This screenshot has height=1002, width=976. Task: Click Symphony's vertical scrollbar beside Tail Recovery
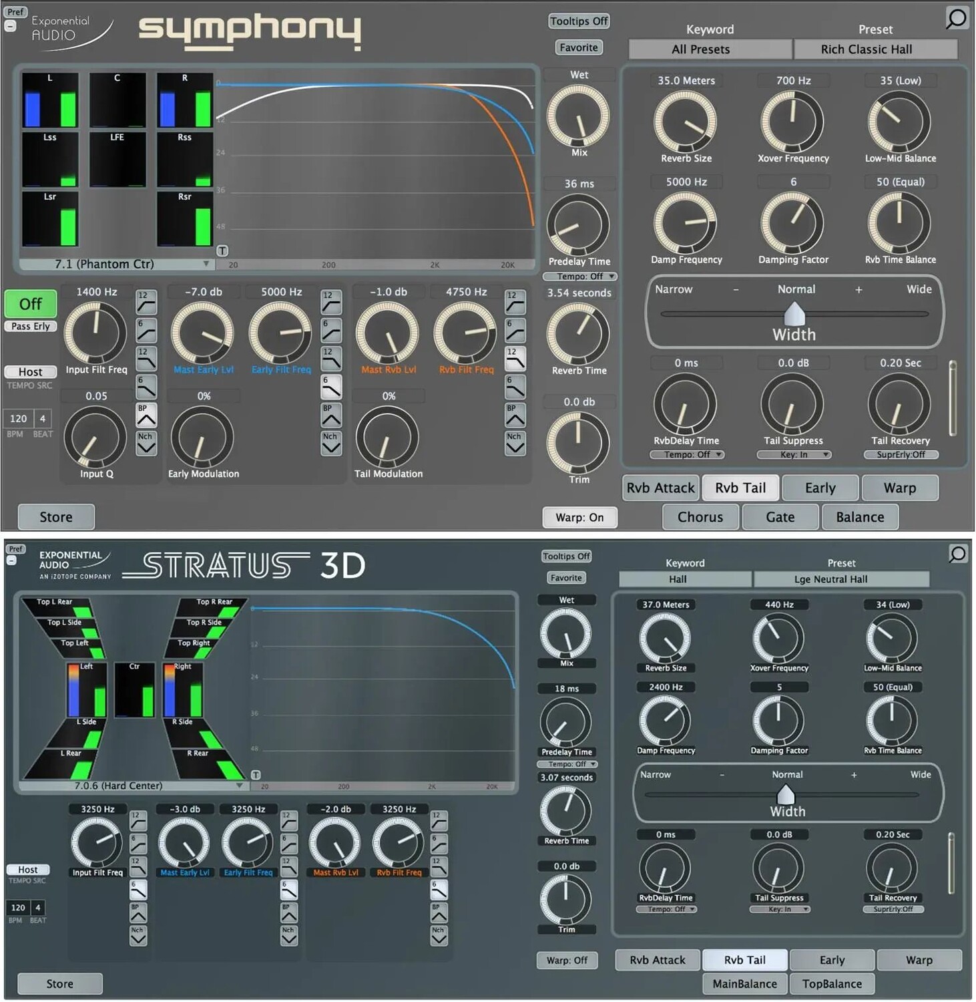tap(953, 399)
